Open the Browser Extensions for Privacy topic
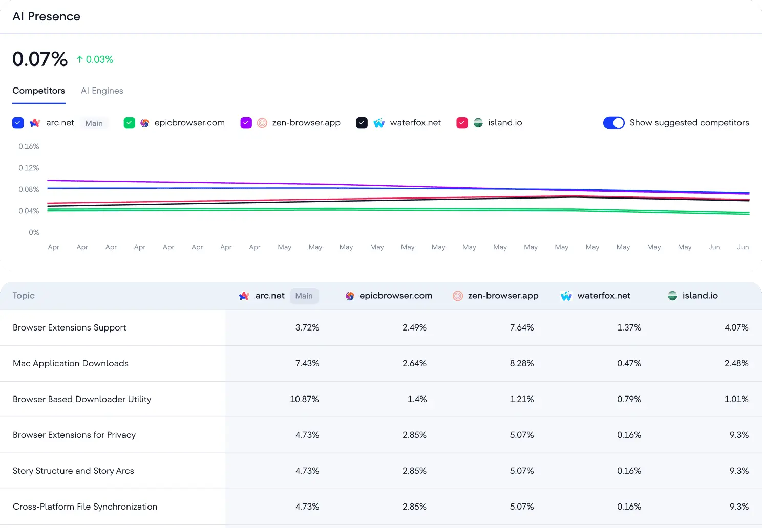Screen dimensions: 762x528 pos(74,435)
